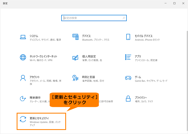Select the モバイル デバイス phone icon
This screenshot has height=134, width=188.
click(x=128, y=37)
